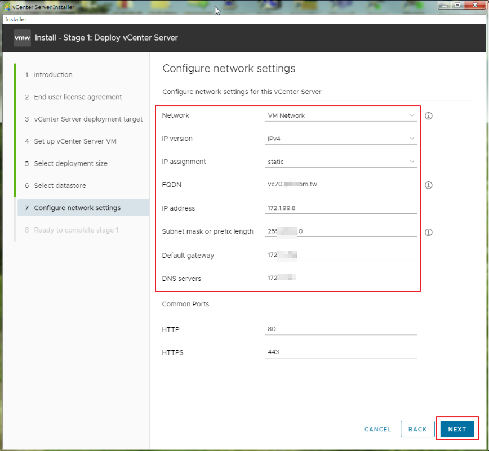
Task: Click the Subnet mask input field
Action: (x=341, y=231)
